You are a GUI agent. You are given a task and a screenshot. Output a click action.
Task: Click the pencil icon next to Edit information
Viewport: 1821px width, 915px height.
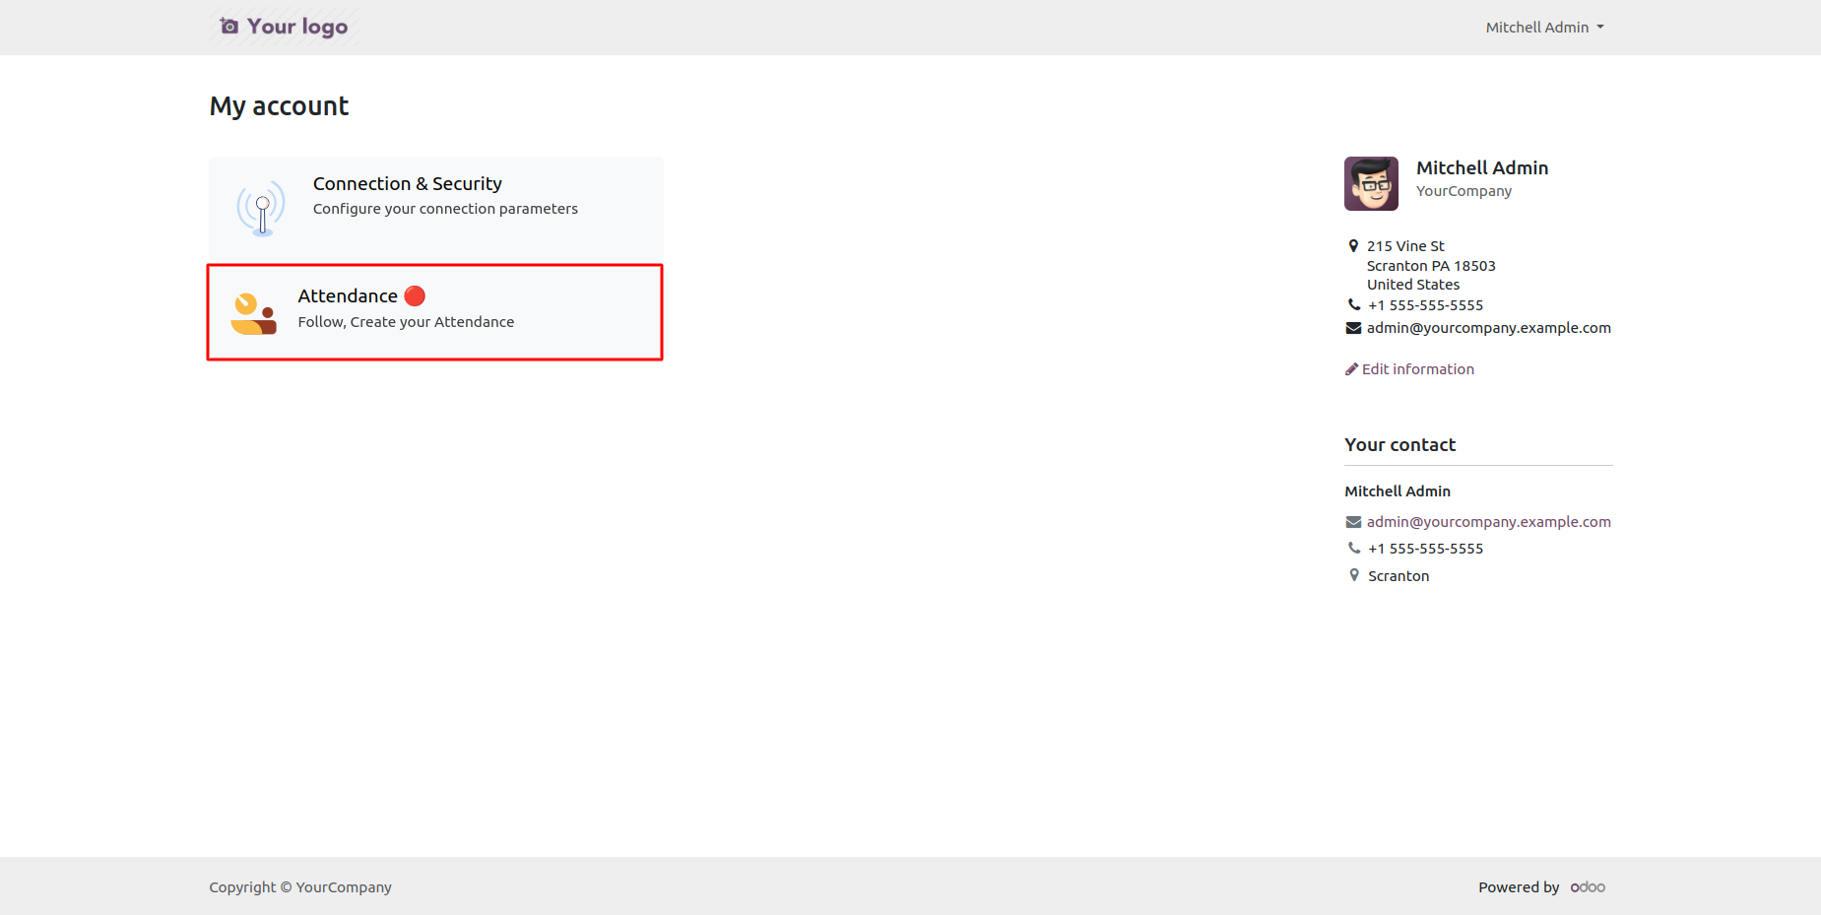coord(1351,369)
